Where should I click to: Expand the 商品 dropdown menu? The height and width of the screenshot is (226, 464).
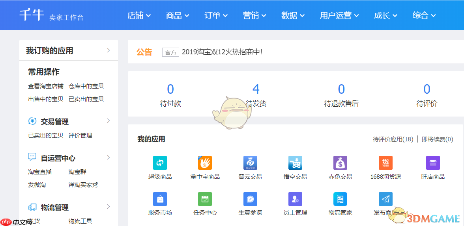click(178, 15)
